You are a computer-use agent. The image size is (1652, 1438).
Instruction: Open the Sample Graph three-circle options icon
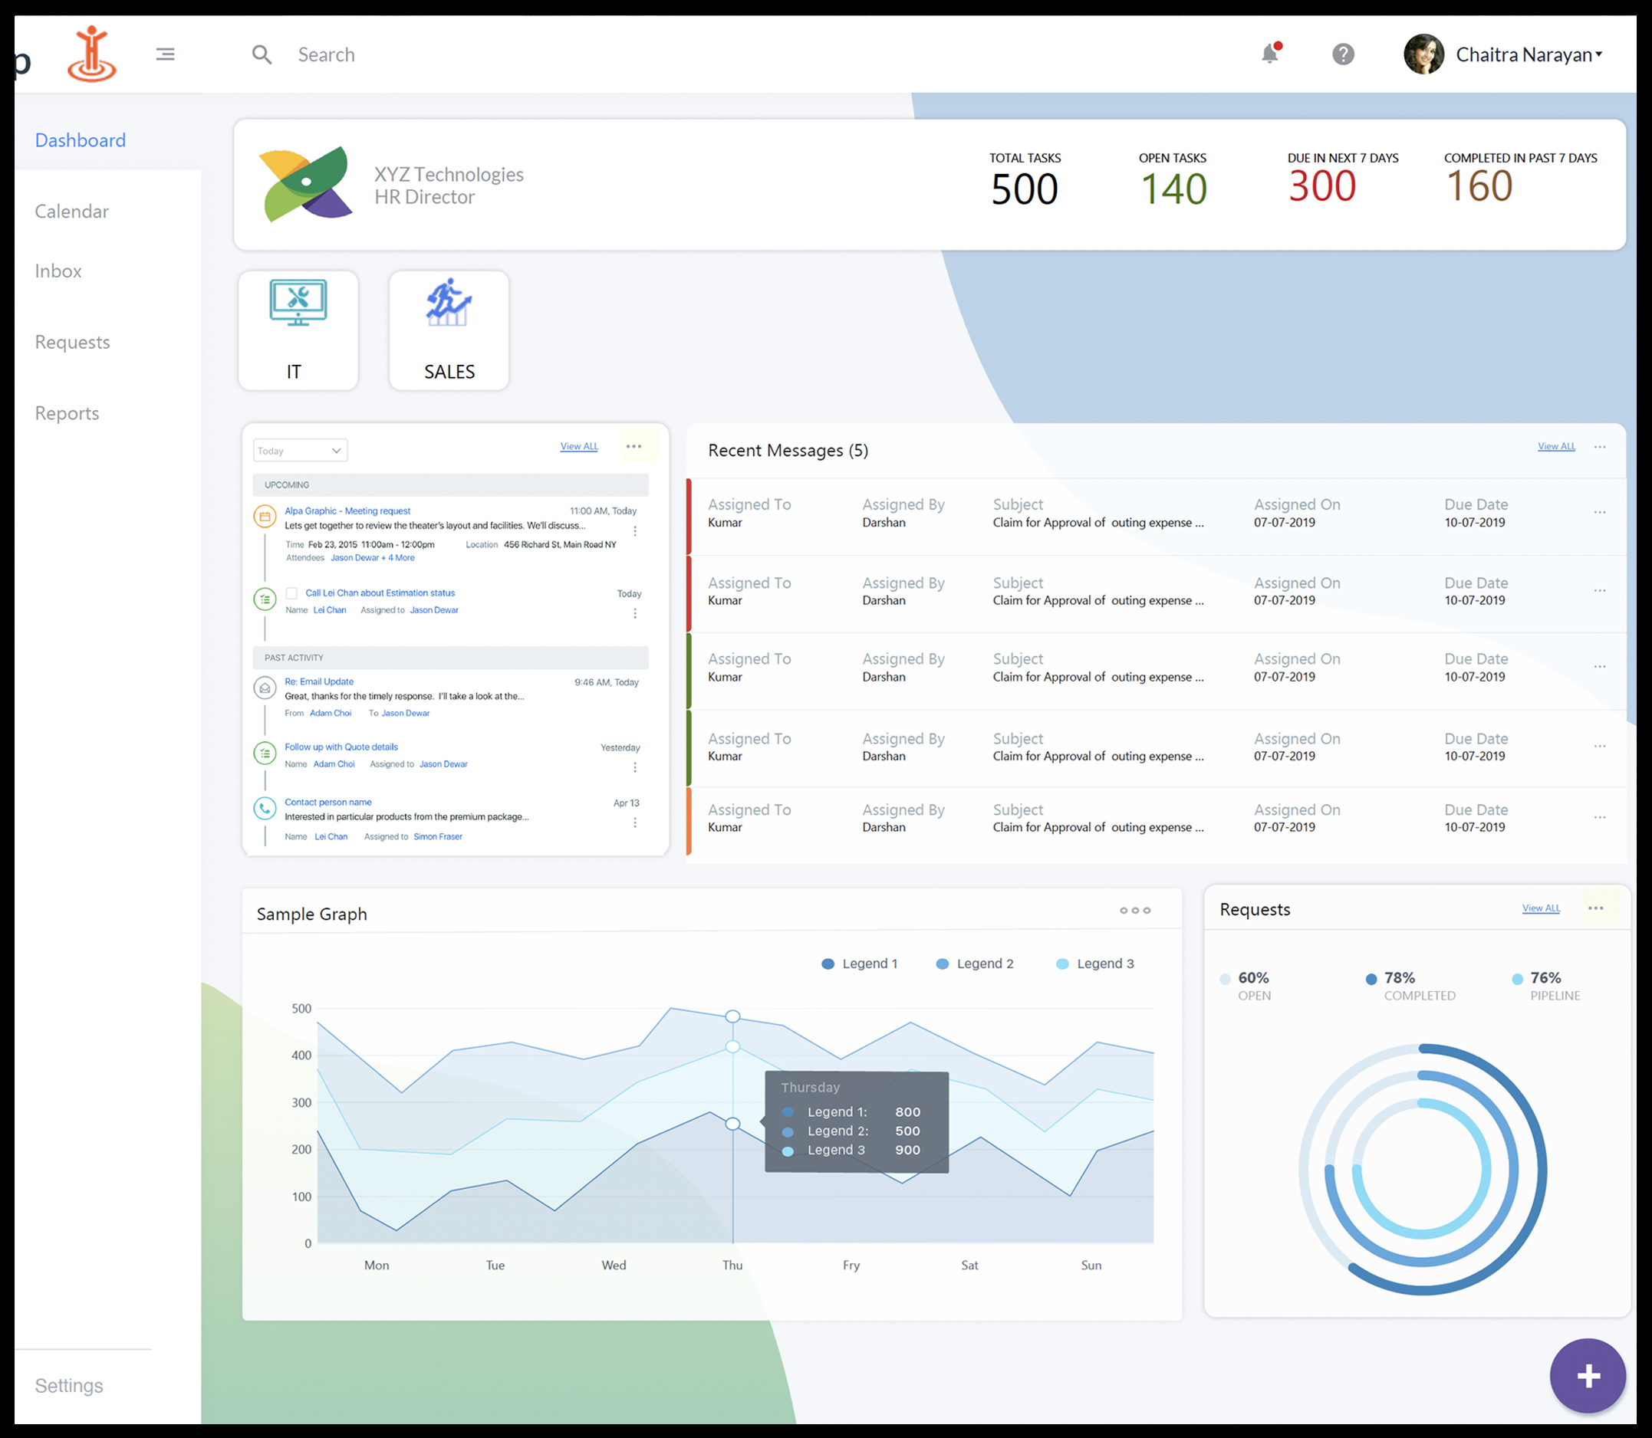click(x=1134, y=910)
